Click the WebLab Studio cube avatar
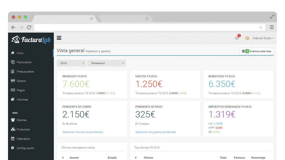 click(x=247, y=38)
